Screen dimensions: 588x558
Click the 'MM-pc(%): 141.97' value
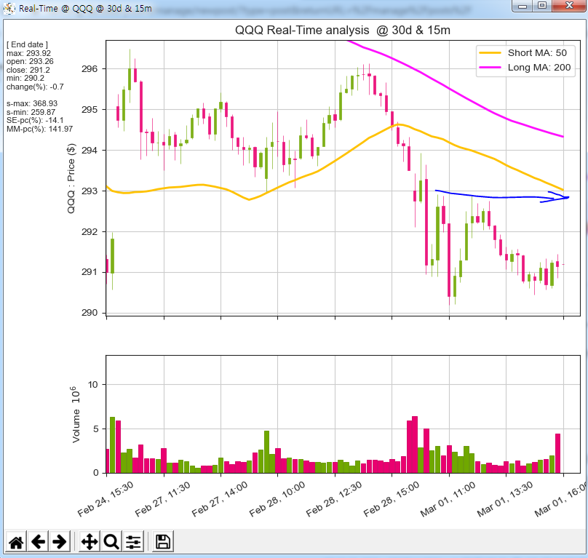(39, 129)
